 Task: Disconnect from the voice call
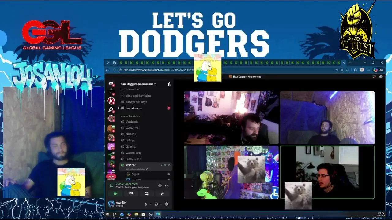167,185
